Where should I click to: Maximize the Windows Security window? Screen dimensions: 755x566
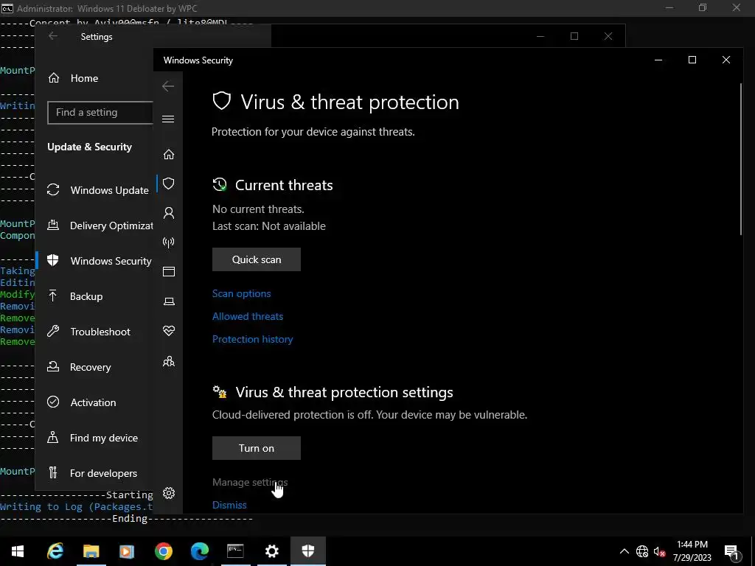pos(692,60)
